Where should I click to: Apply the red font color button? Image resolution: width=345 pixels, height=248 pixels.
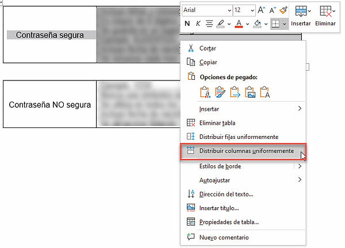[239, 24]
